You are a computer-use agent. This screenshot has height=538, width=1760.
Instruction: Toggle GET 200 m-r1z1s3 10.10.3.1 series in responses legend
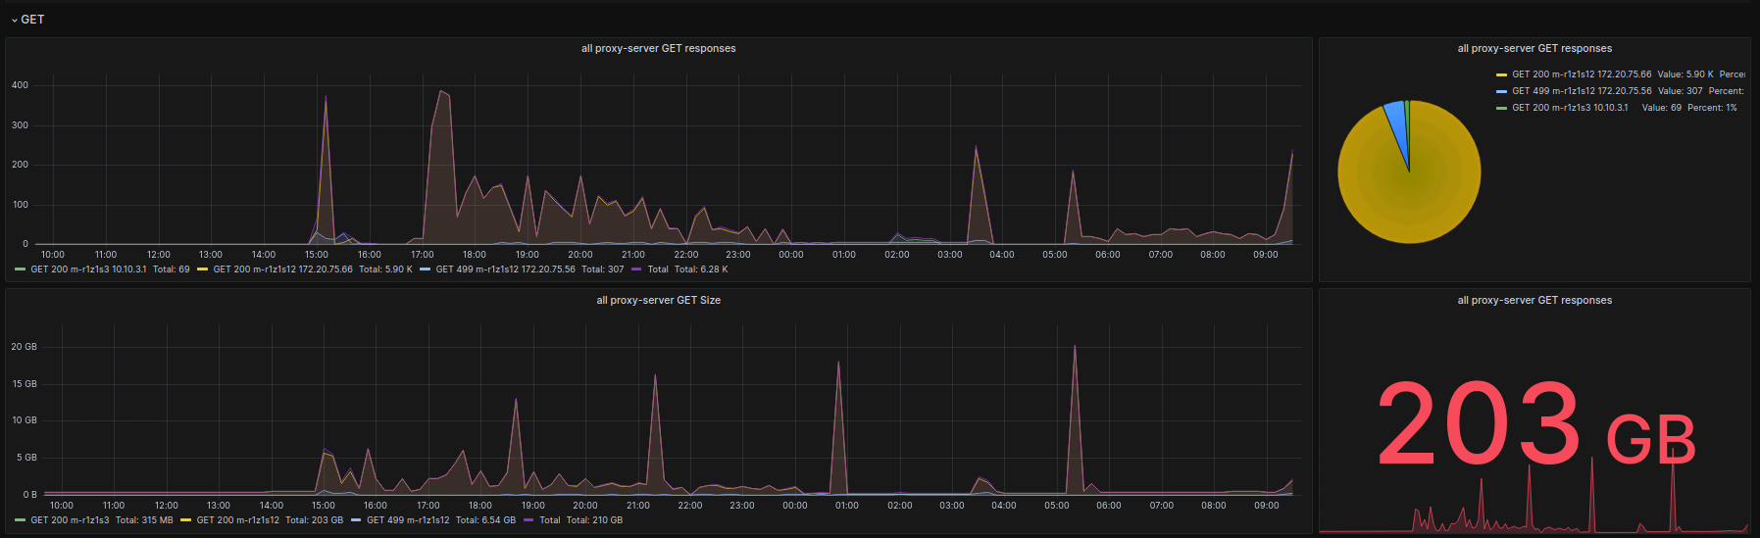click(88, 269)
